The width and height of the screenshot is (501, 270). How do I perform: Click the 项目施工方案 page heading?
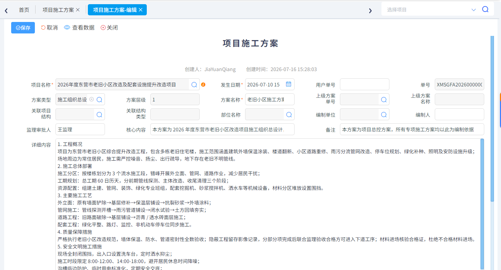pyautogui.click(x=250, y=44)
